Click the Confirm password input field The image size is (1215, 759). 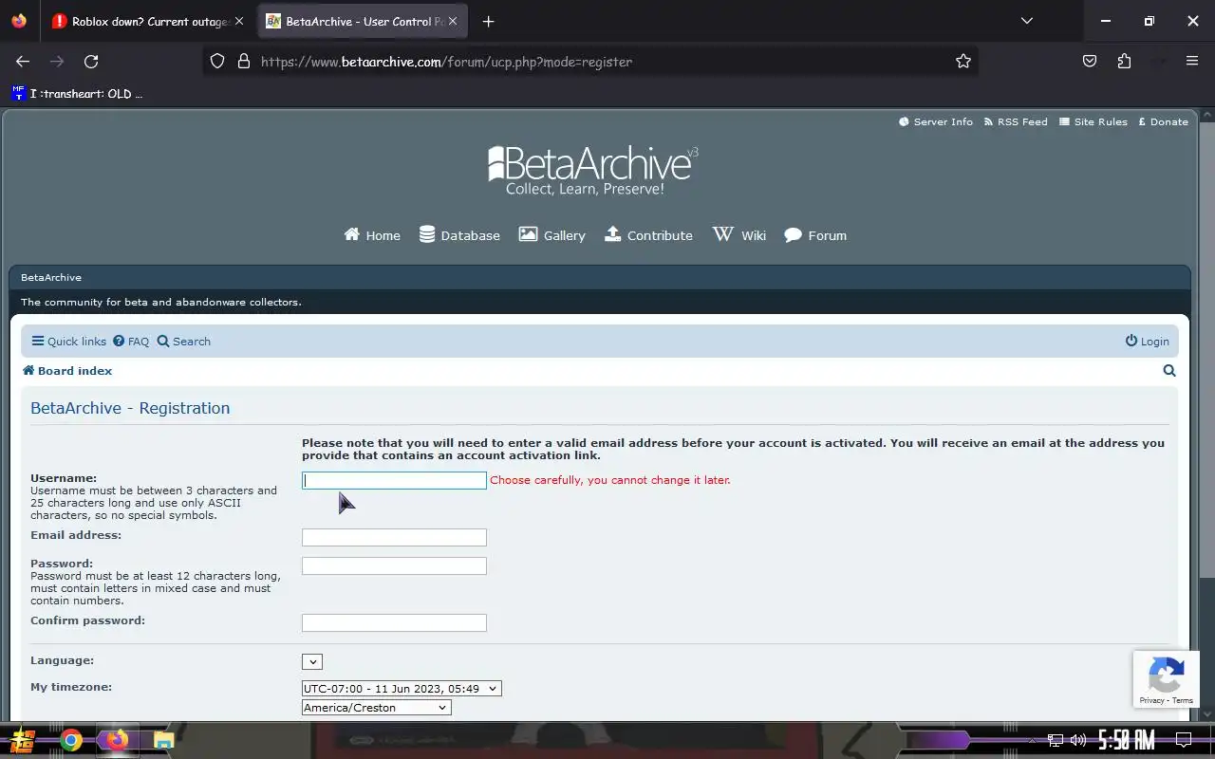[394, 622]
